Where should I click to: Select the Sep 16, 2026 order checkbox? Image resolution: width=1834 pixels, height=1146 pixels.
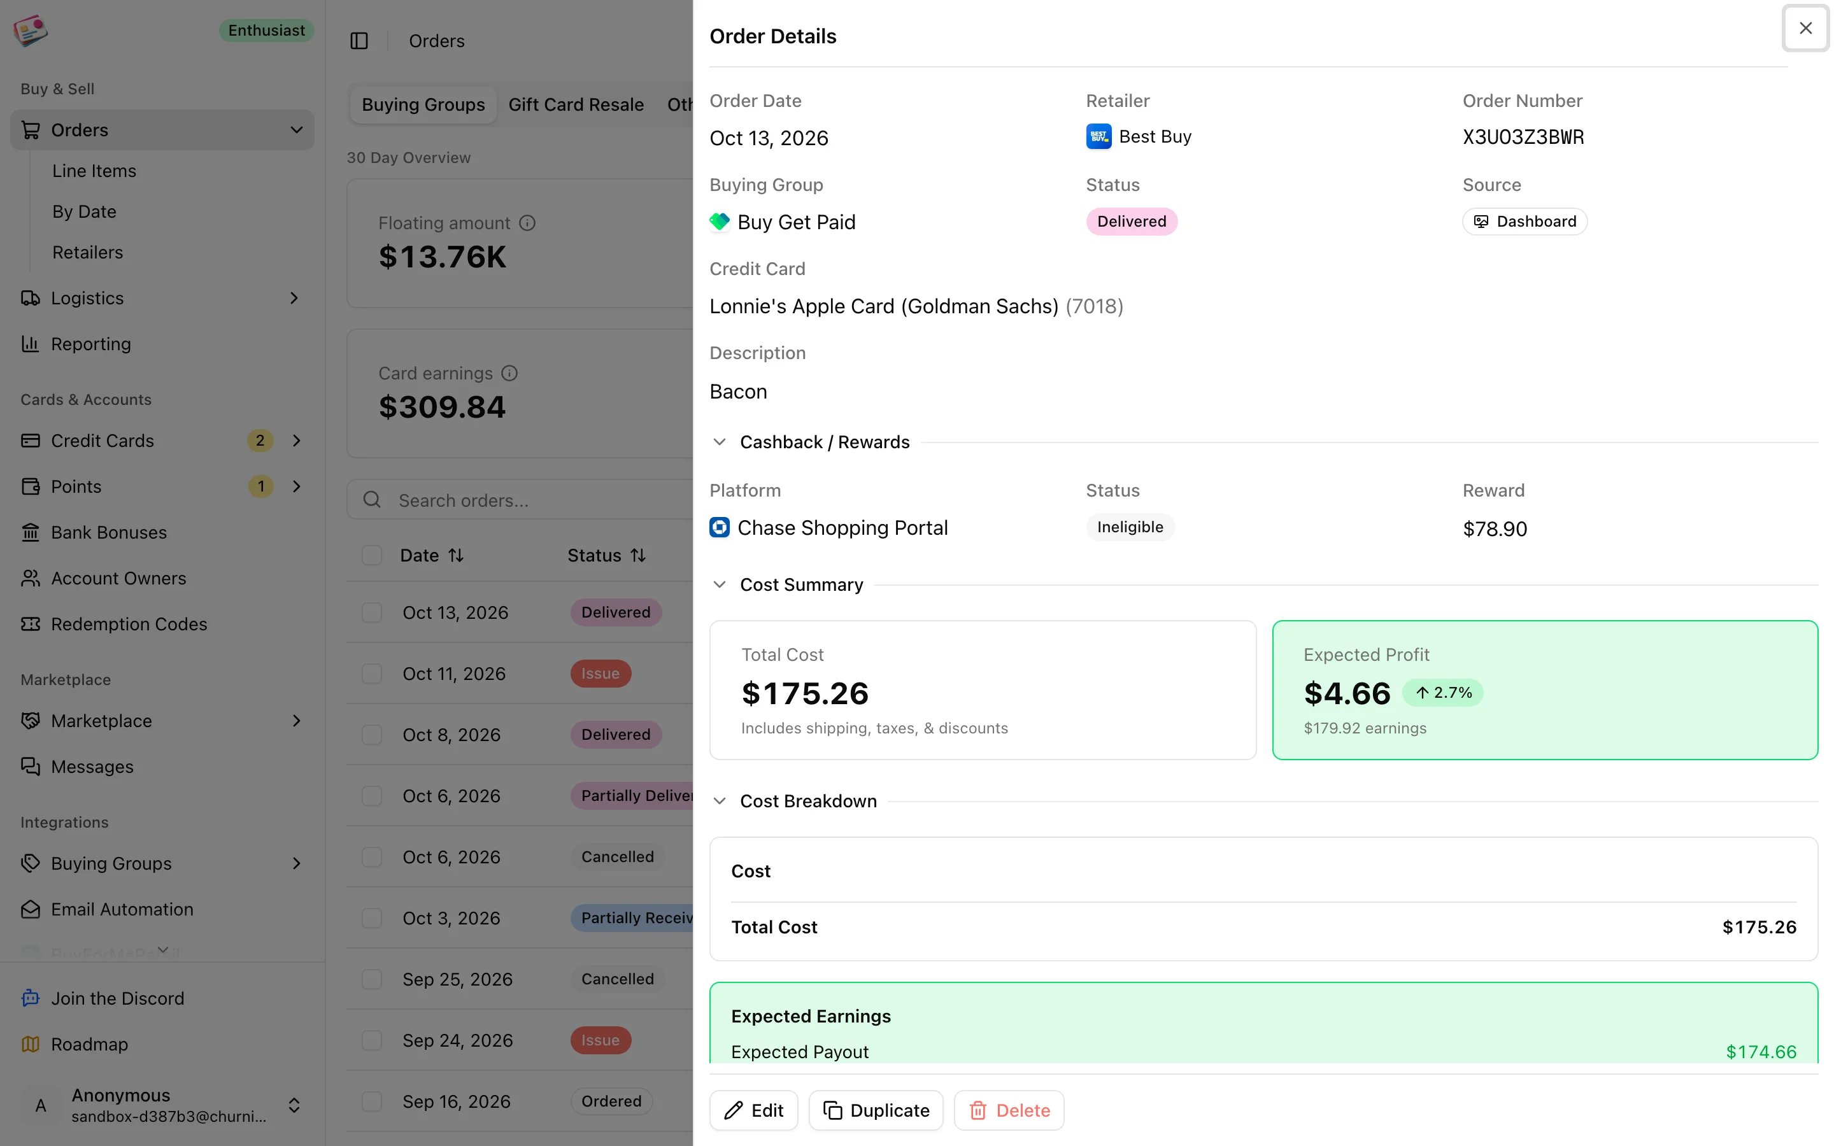coord(371,1101)
